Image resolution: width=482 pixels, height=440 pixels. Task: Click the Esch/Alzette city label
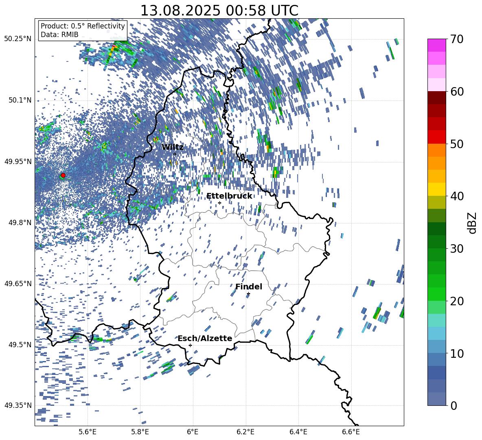coord(205,338)
